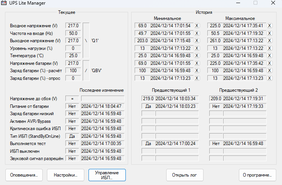Clear the maximum battery charge poll record
The image size is (282, 185).
pyautogui.click(x=270, y=78)
